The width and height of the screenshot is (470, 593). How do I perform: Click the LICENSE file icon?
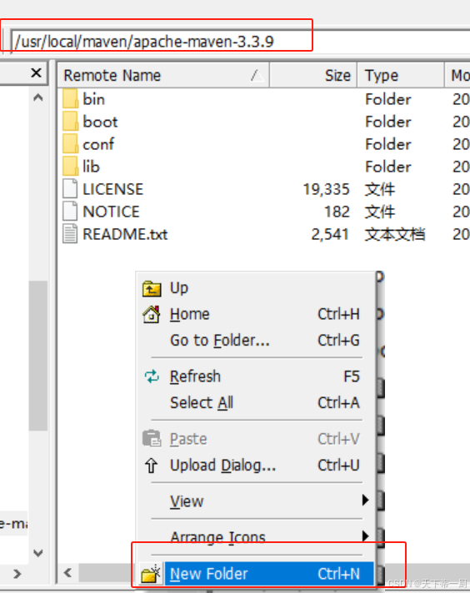click(x=70, y=189)
